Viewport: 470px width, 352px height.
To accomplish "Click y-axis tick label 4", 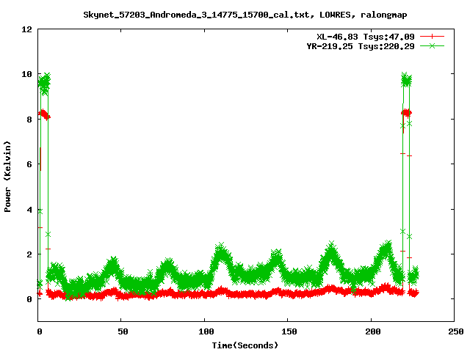I will click(29, 209).
